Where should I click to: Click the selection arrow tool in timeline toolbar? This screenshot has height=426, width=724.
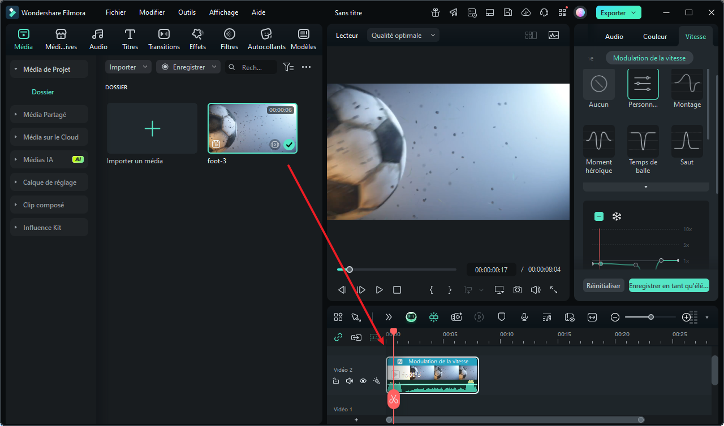click(356, 317)
